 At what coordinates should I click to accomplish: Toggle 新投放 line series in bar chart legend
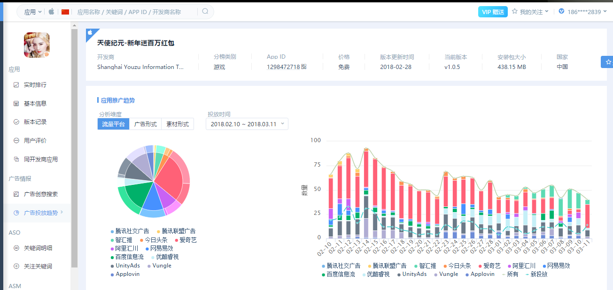click(x=536, y=274)
